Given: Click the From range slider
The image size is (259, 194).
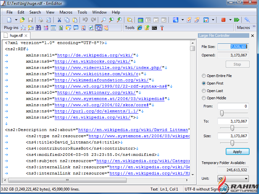Looking at the screenshot, I should [x=222, y=113].
